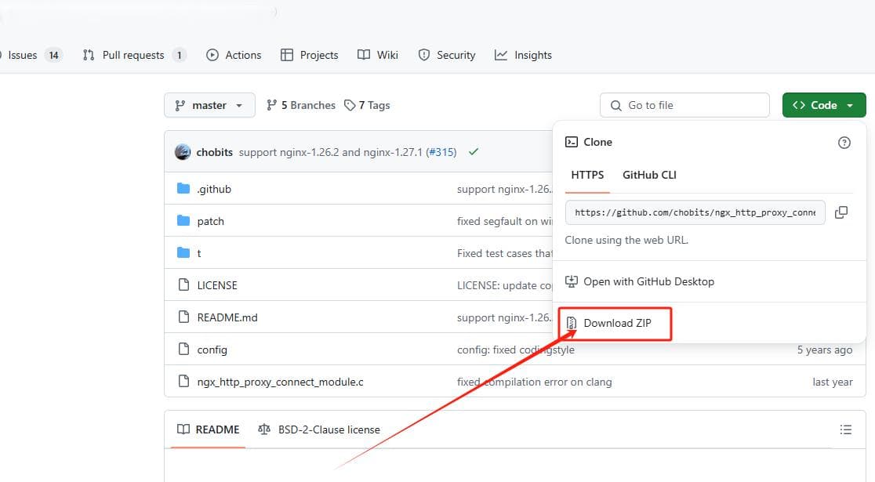Viewport: 875px width, 482px height.
Task: Select the clone URL text field
Action: coord(695,212)
